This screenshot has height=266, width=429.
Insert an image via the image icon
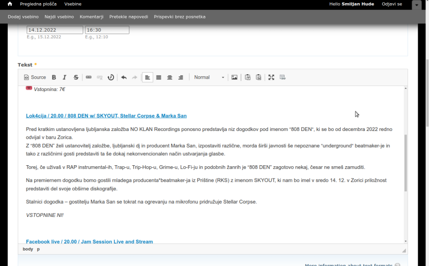pos(234,77)
